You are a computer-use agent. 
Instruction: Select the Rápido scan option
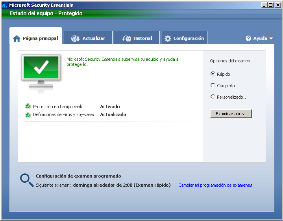[213, 74]
